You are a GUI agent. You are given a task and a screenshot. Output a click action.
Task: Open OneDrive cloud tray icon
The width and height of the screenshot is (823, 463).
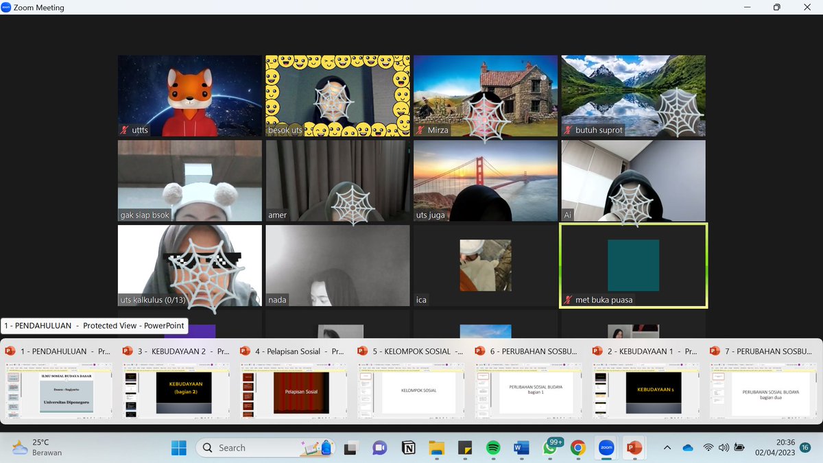[688, 448]
